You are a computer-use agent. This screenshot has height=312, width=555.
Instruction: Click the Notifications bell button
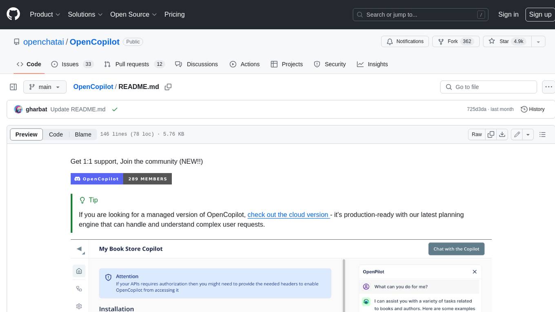pyautogui.click(x=405, y=42)
